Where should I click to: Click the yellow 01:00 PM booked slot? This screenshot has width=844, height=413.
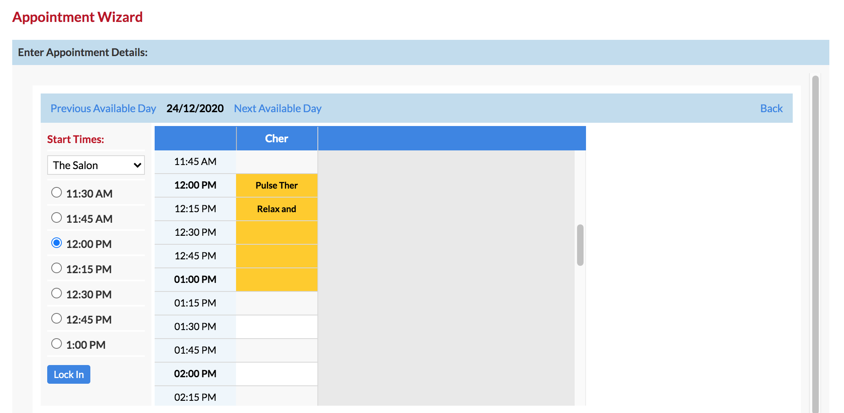pyautogui.click(x=277, y=280)
